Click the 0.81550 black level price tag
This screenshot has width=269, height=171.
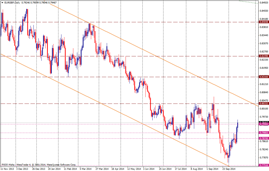point(264,77)
